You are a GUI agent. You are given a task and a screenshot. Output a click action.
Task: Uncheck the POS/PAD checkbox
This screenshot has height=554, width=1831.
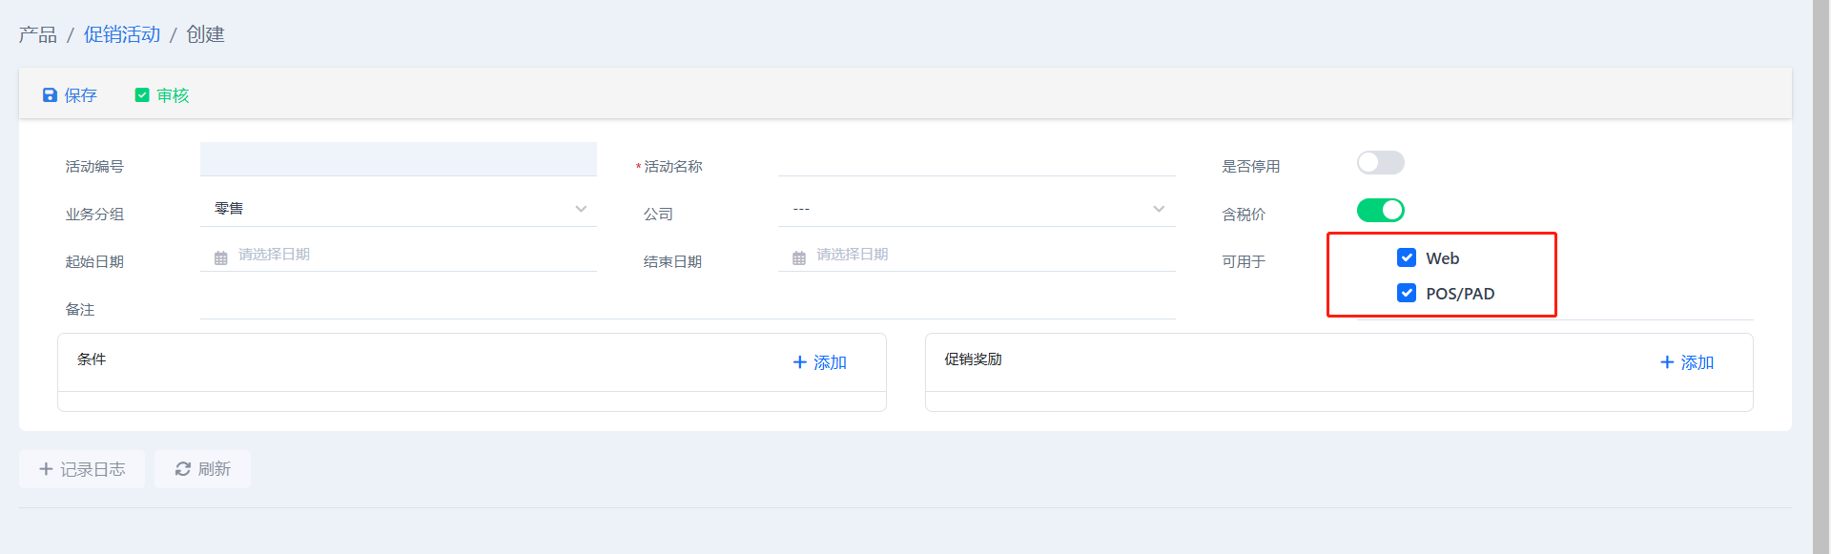click(1407, 293)
